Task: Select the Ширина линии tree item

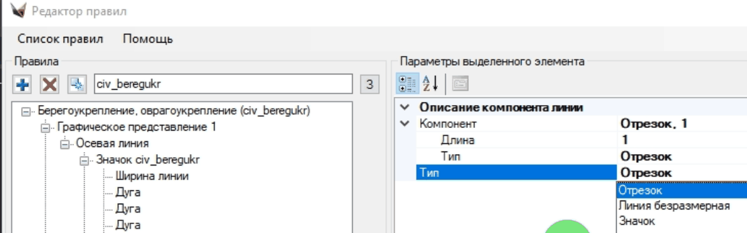Action: click(x=152, y=176)
